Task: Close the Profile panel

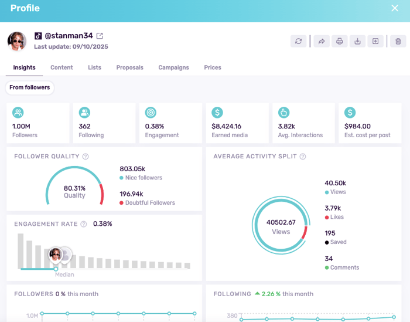Action: (x=395, y=8)
